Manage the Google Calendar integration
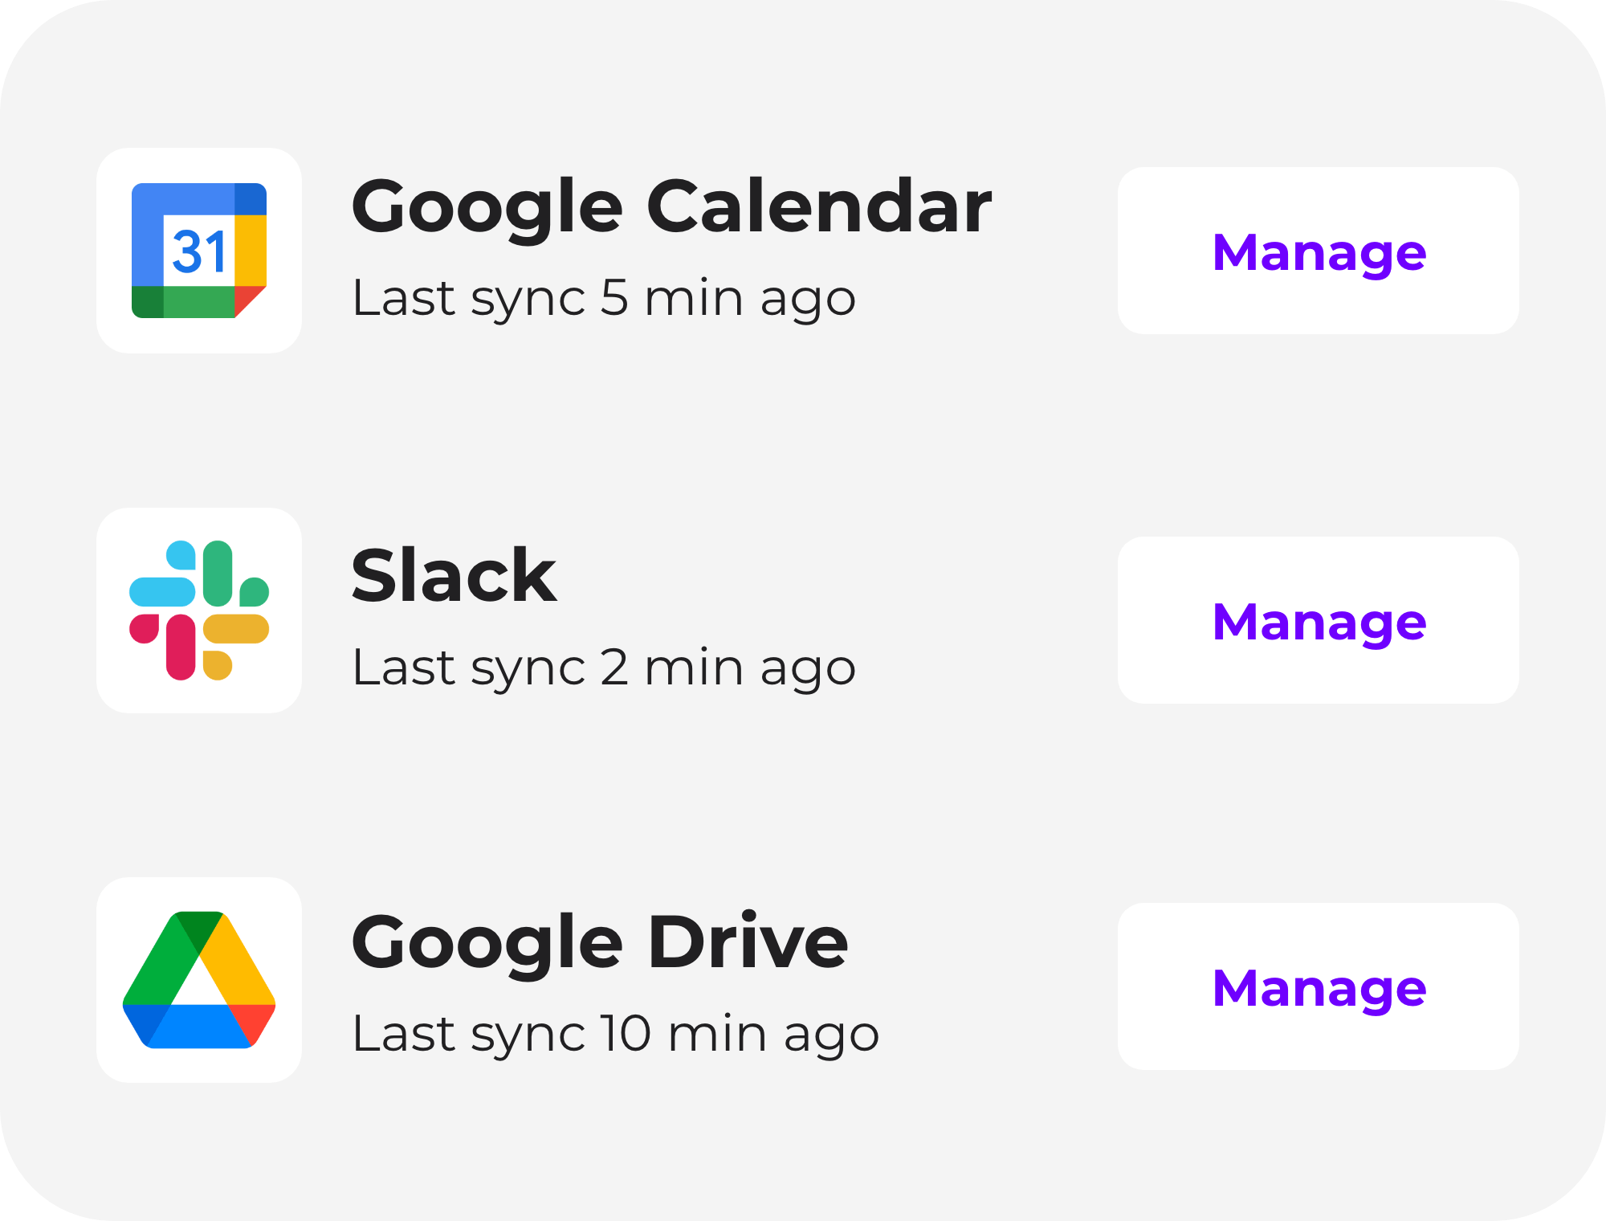This screenshot has width=1606, height=1221. [x=1318, y=251]
